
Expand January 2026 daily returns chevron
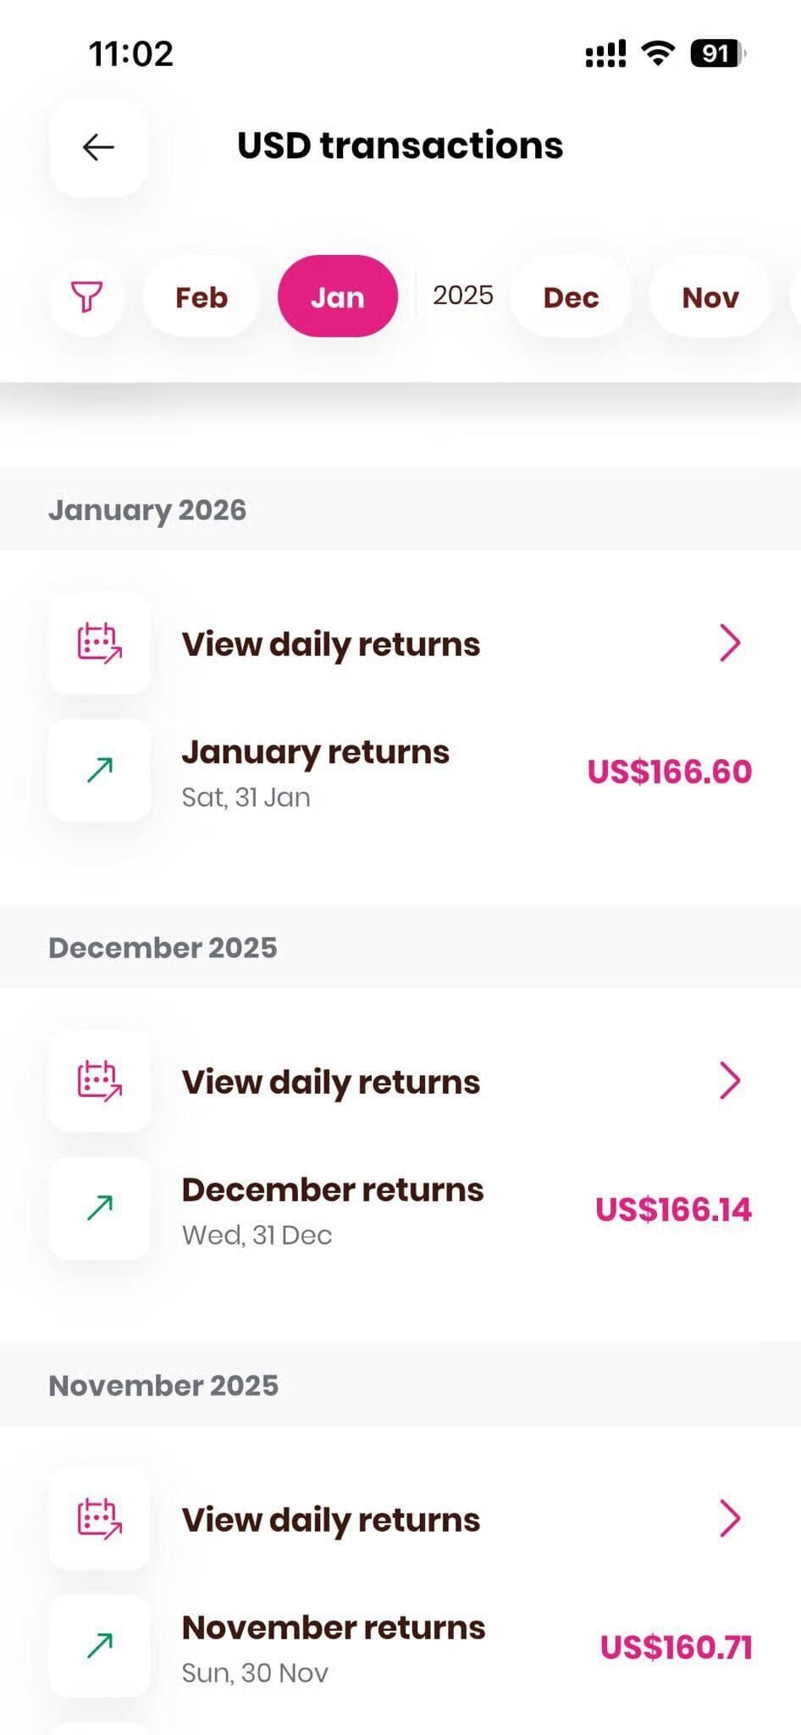point(730,643)
